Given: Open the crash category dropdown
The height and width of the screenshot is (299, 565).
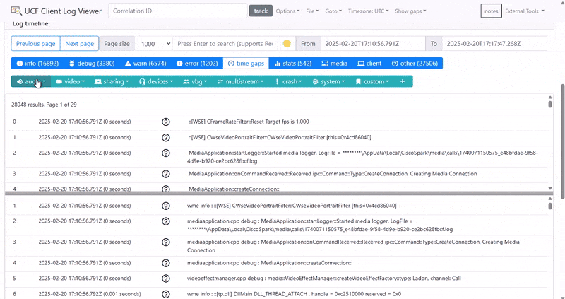Looking at the screenshot, I should [289, 81].
